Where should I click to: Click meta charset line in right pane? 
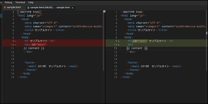click(144, 23)
